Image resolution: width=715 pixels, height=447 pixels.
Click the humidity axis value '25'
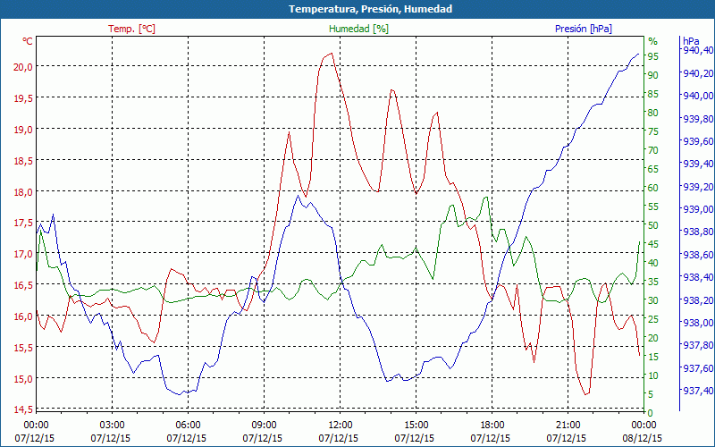(x=653, y=319)
